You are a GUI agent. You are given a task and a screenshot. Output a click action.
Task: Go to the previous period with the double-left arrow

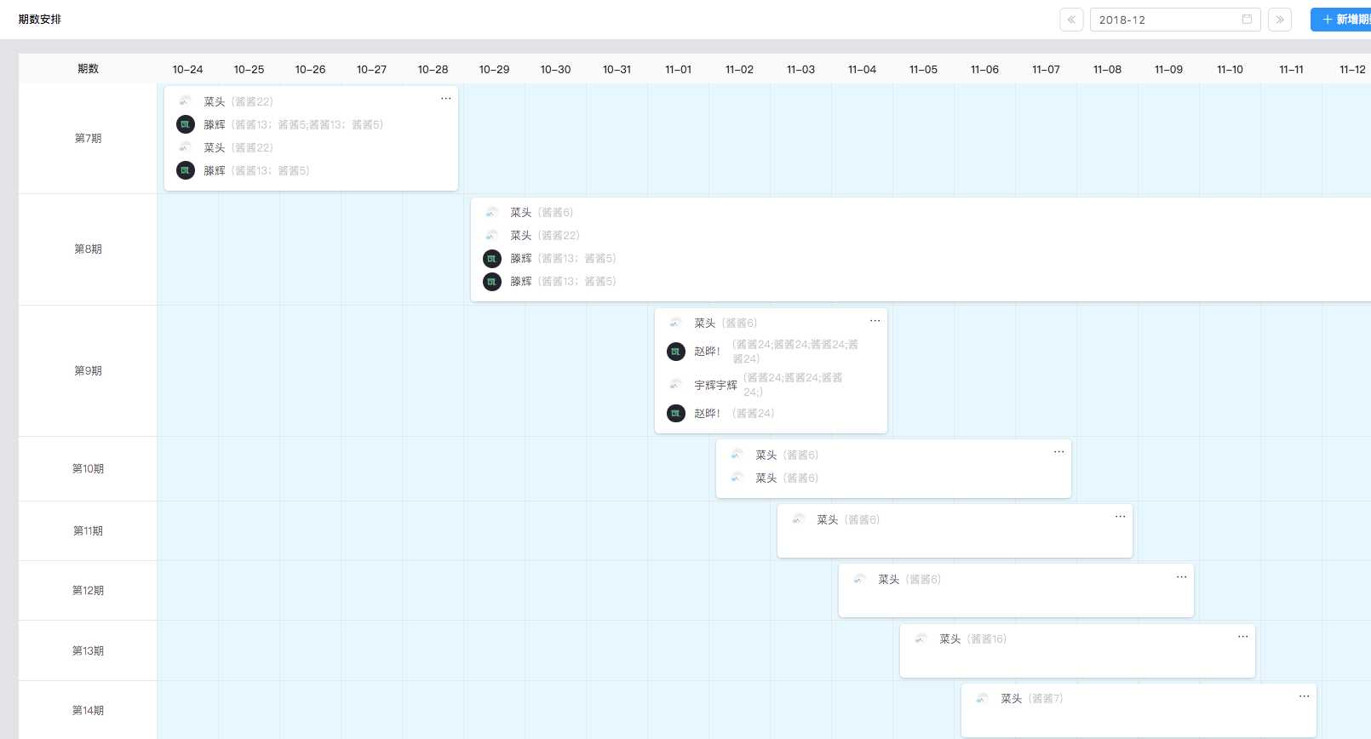[1071, 20]
